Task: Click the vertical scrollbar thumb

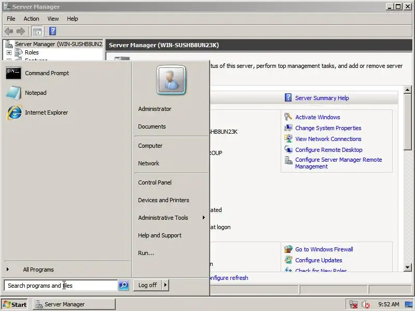Action: coord(408,122)
